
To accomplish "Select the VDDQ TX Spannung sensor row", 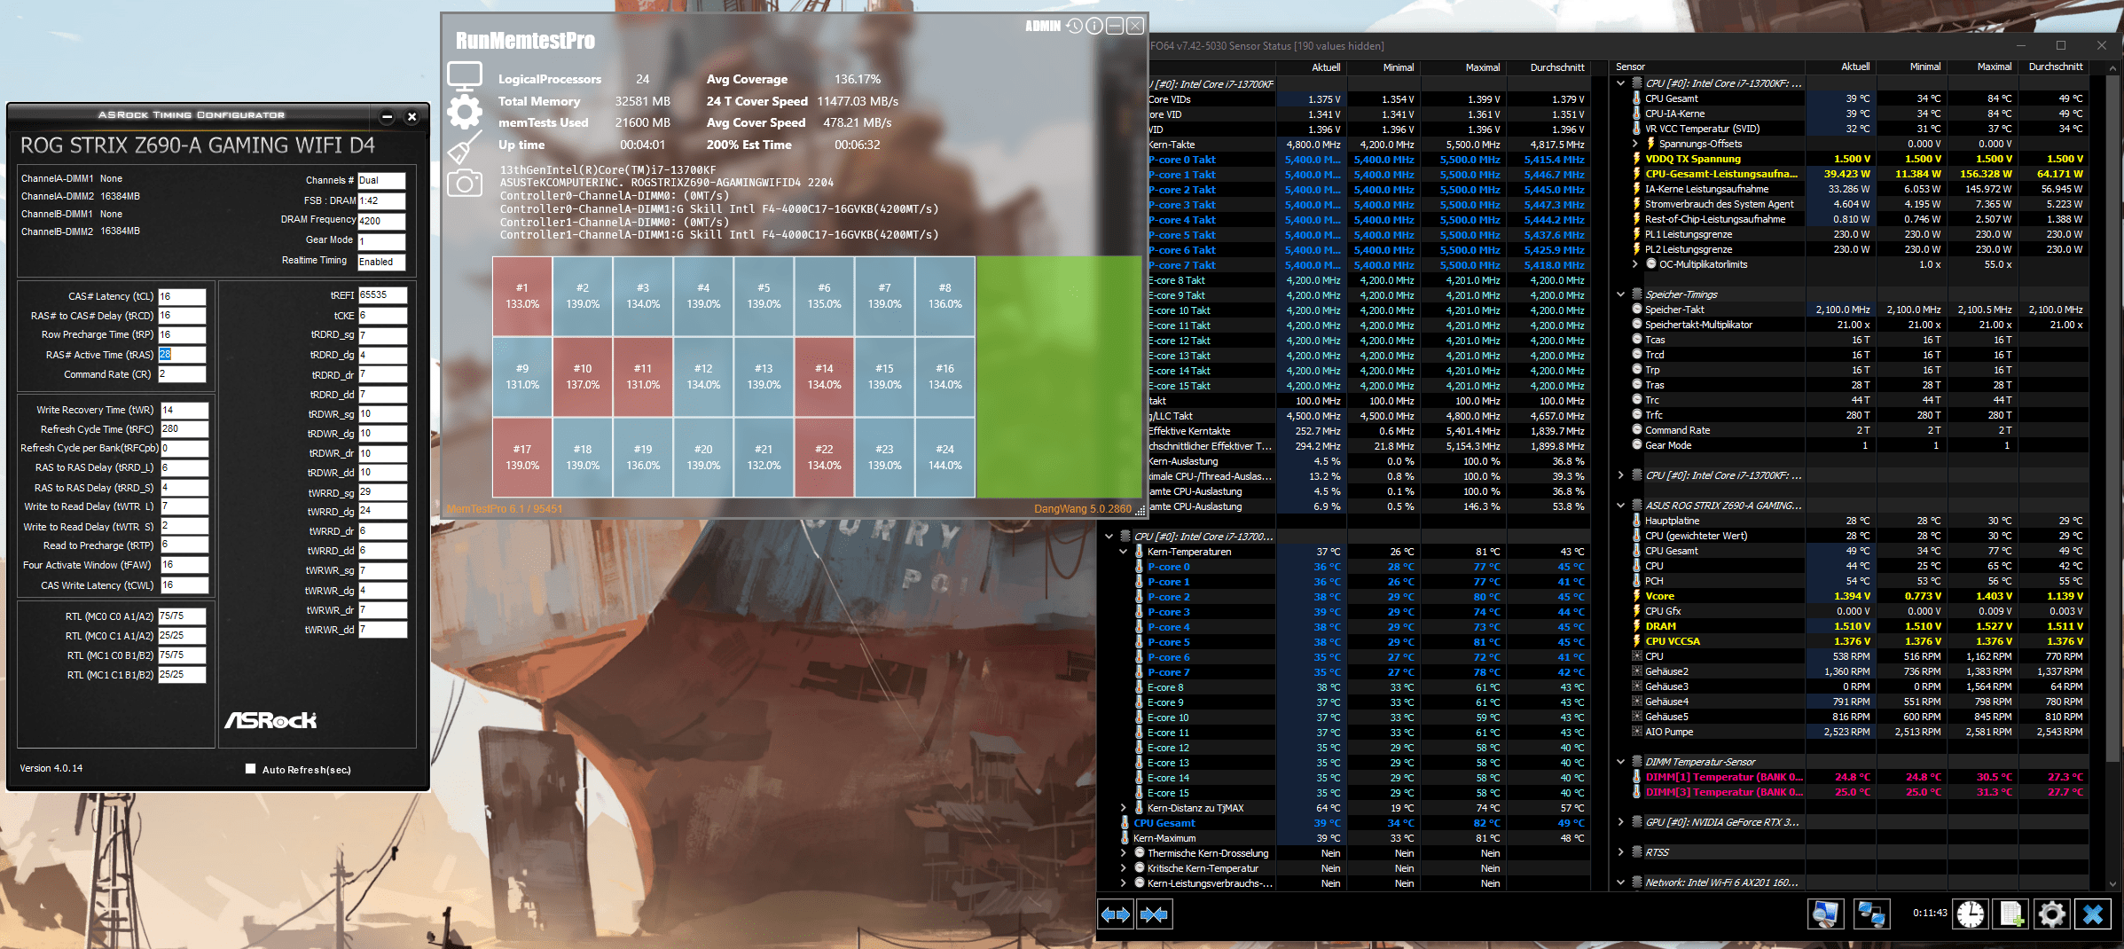I will [x=1860, y=159].
